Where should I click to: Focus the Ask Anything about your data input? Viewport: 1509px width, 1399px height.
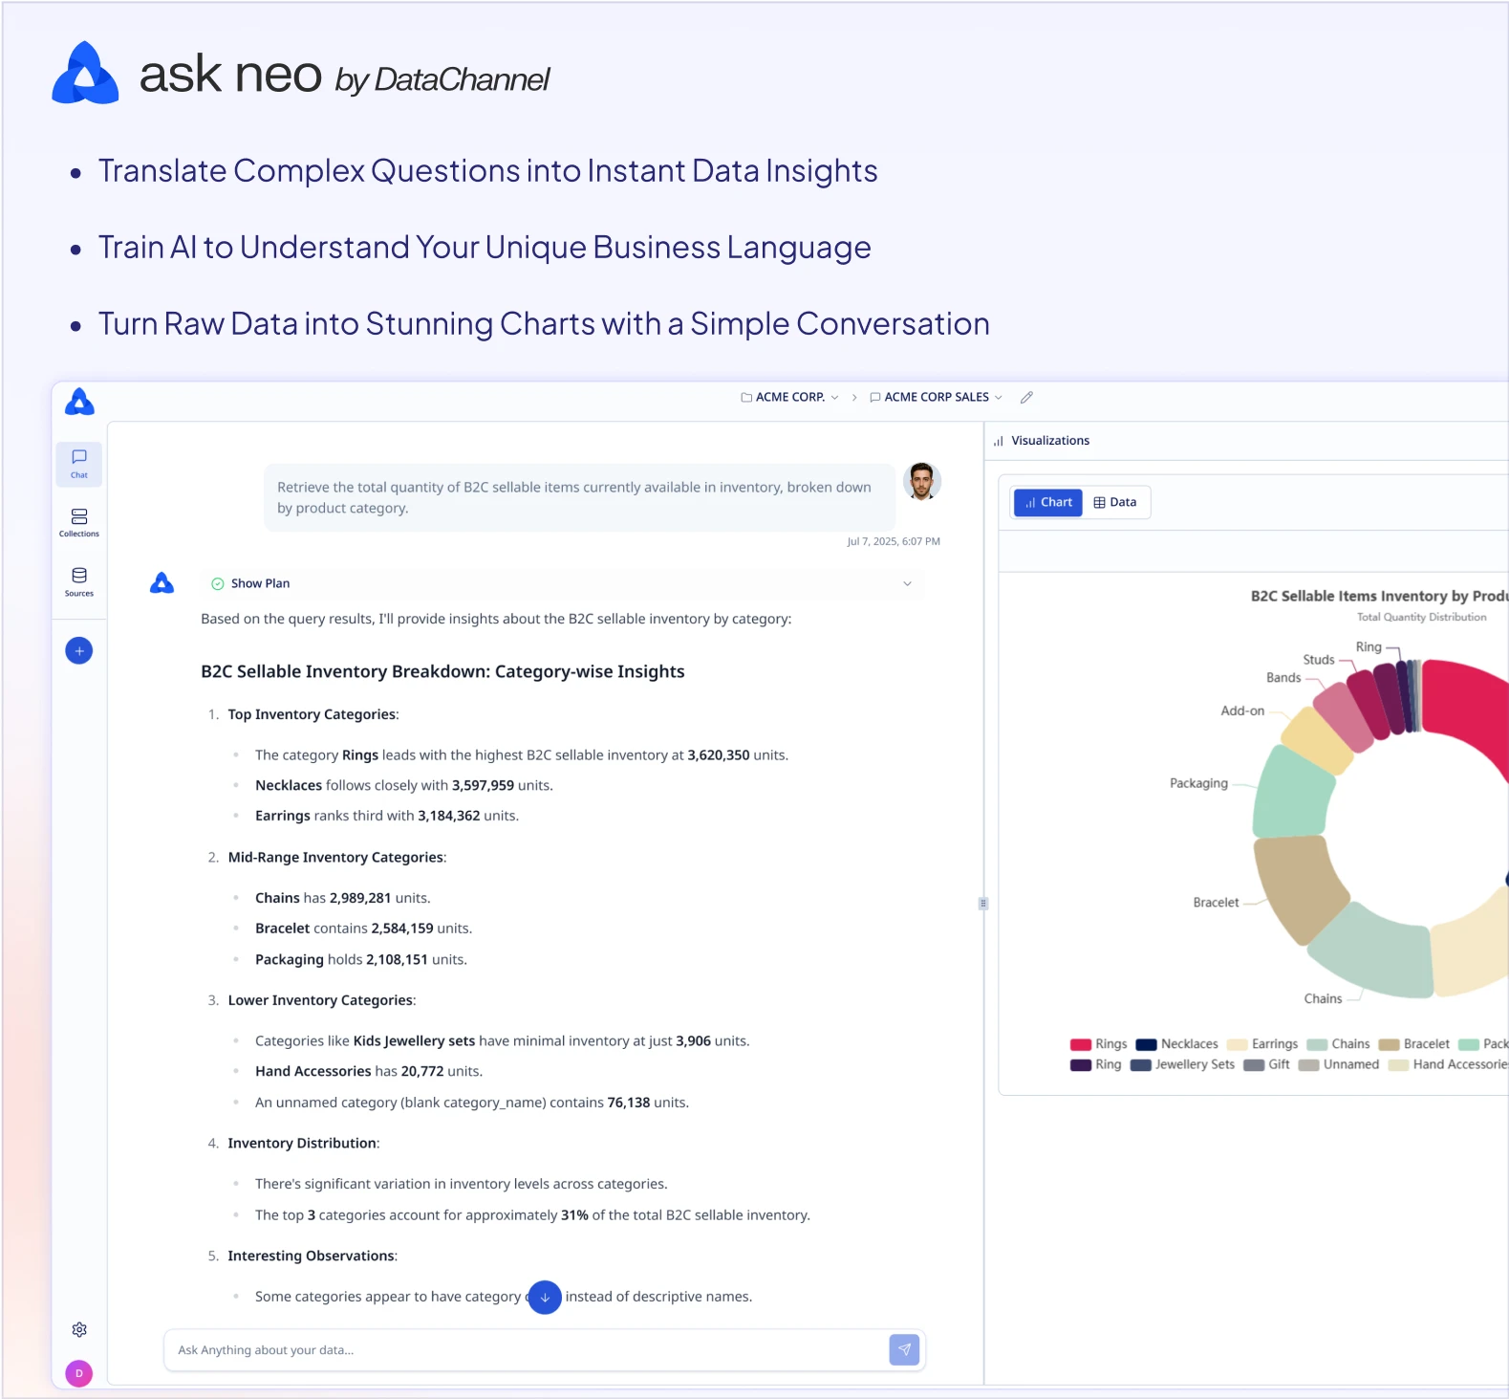coord(530,1350)
